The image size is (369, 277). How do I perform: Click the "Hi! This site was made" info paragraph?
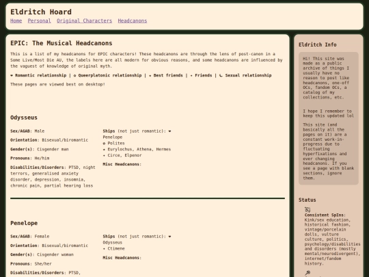(x=327, y=78)
